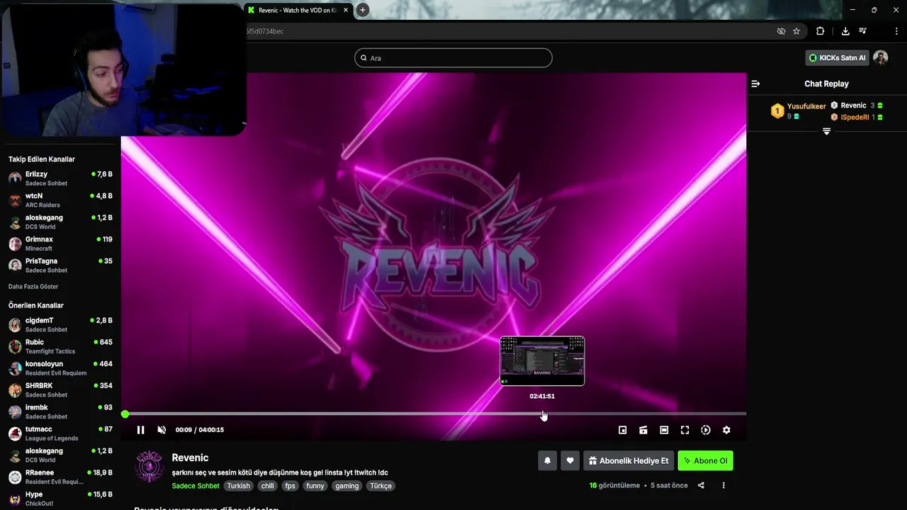Image resolution: width=907 pixels, height=510 pixels.
Task: Open RRaenee channel
Action: coord(60,477)
